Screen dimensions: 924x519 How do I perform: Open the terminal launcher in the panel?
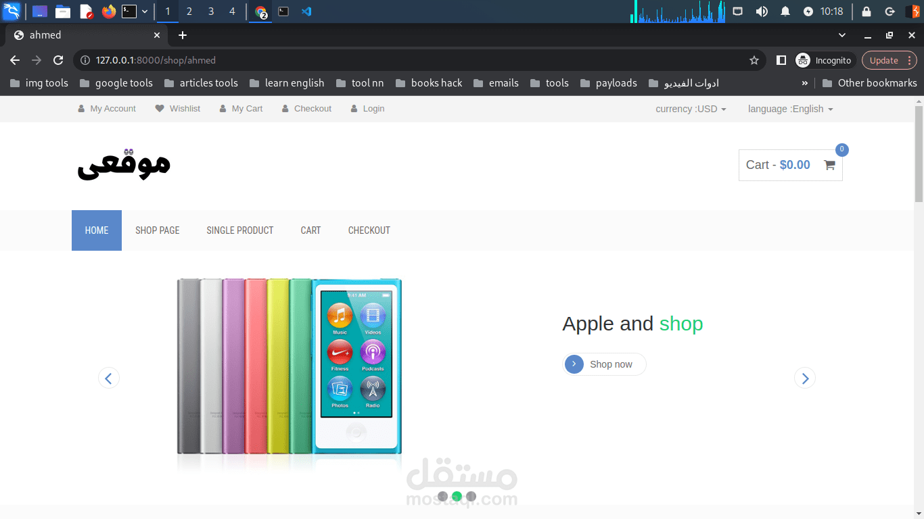point(129,11)
